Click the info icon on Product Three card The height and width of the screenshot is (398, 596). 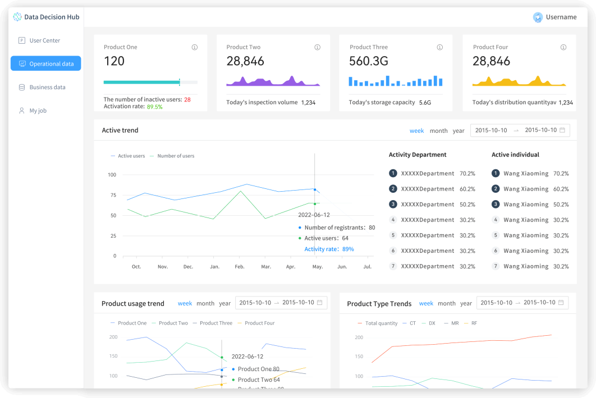point(441,48)
